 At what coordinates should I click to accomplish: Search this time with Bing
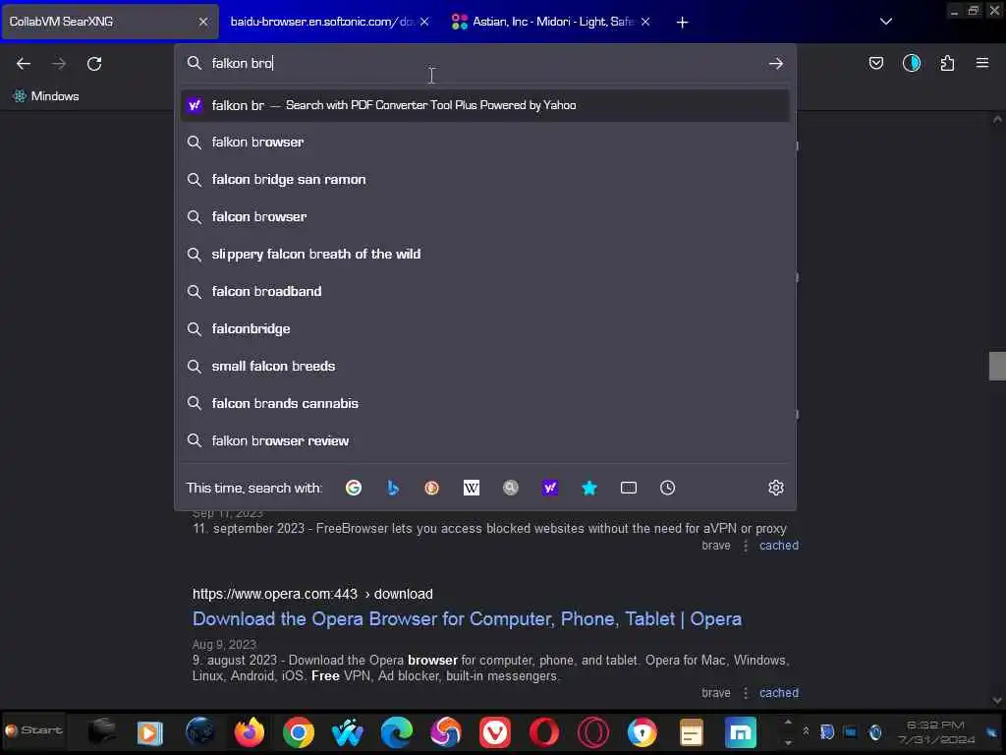tap(393, 488)
